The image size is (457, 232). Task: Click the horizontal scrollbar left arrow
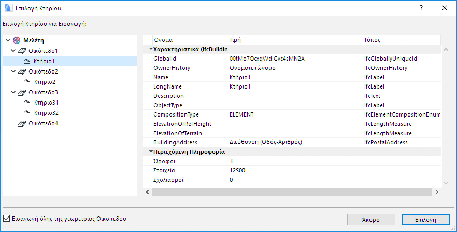[147, 192]
